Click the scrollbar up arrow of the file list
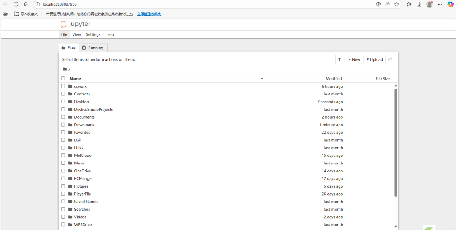 (x=396, y=86)
